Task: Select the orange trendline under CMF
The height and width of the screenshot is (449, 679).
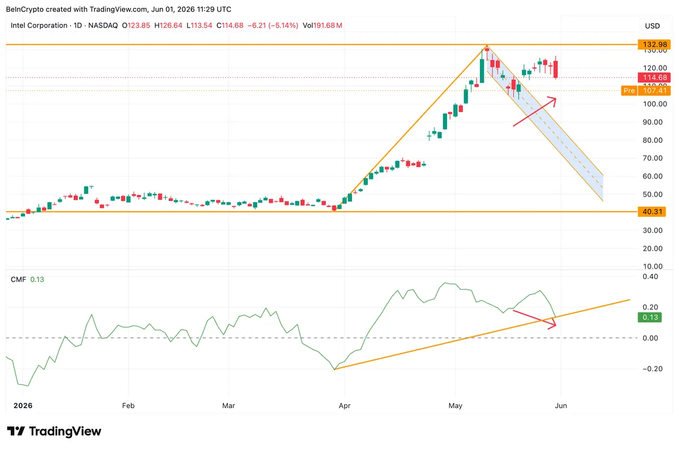Action: click(x=482, y=335)
